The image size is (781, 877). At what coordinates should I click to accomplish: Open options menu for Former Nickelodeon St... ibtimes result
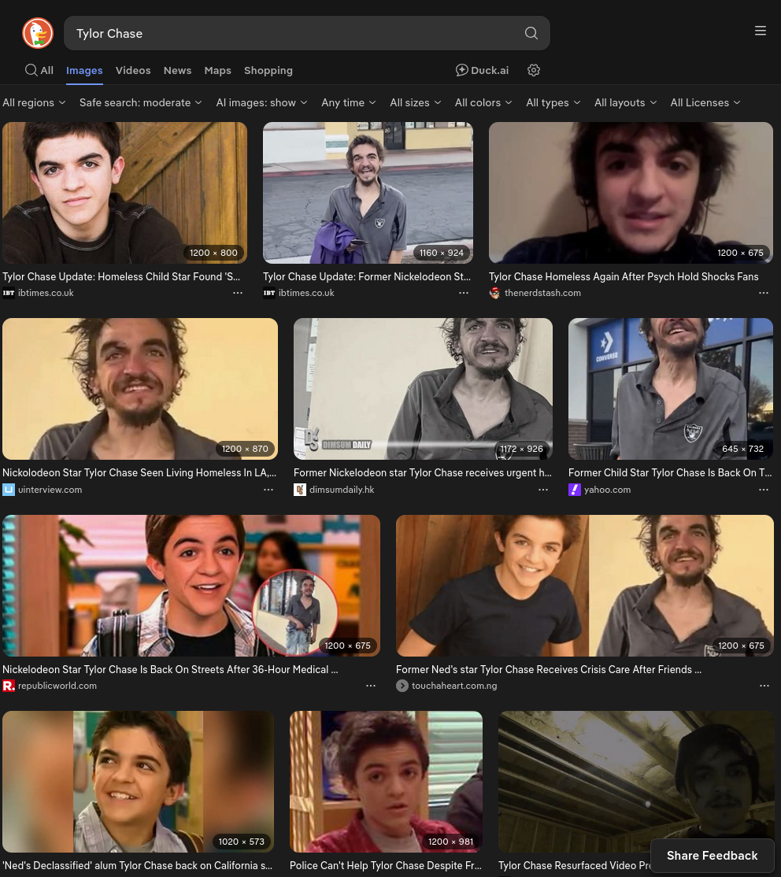tap(464, 293)
